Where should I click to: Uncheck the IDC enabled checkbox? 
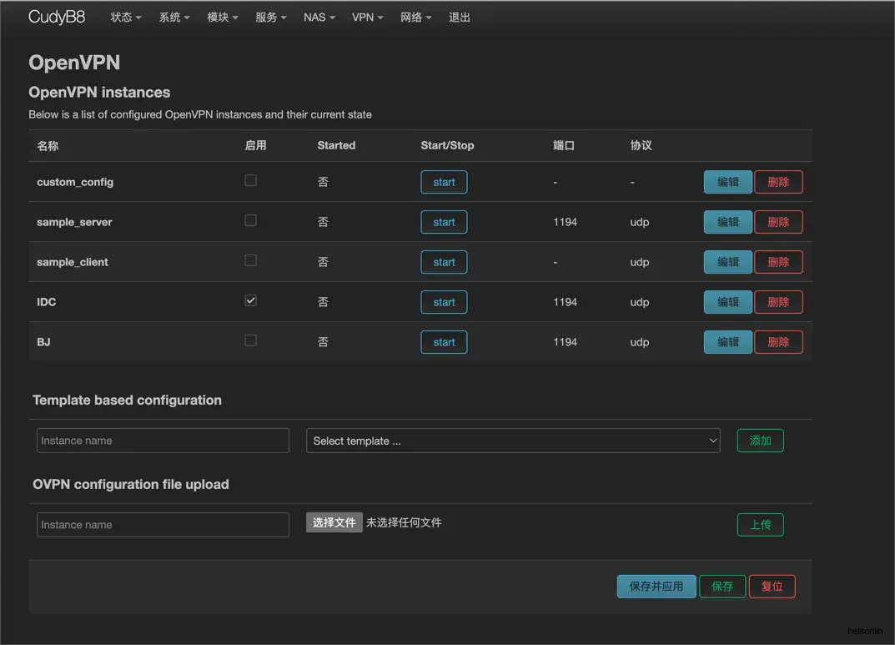(x=250, y=300)
